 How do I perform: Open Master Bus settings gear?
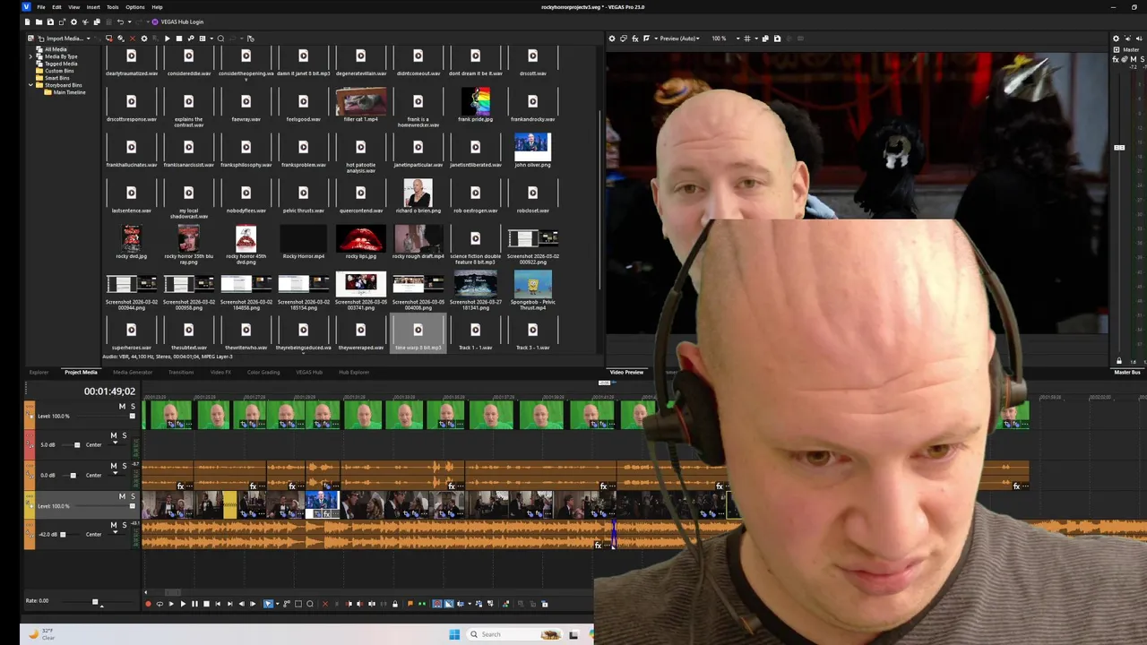[1116, 39]
